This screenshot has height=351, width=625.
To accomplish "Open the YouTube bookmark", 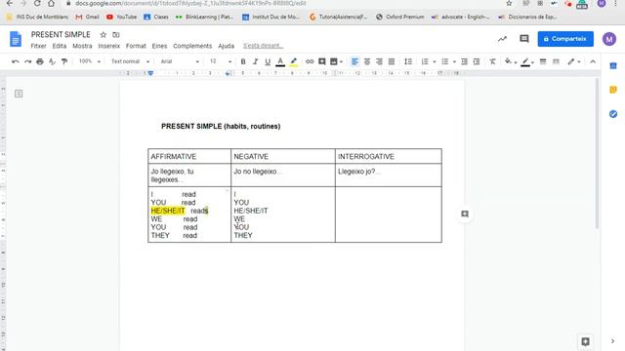I will pos(121,18).
